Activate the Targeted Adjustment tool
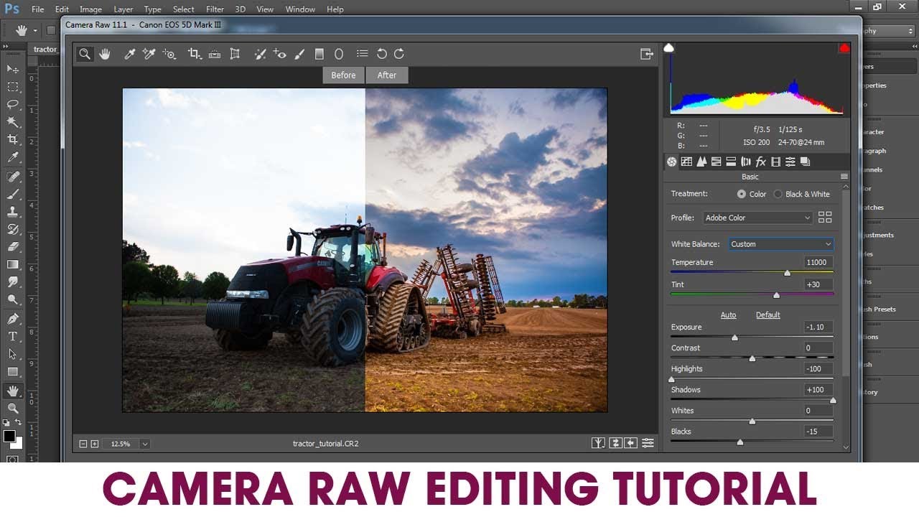 [x=169, y=54]
